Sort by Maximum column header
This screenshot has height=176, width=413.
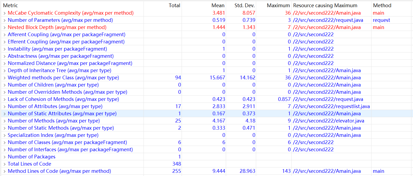[x=278, y=5]
